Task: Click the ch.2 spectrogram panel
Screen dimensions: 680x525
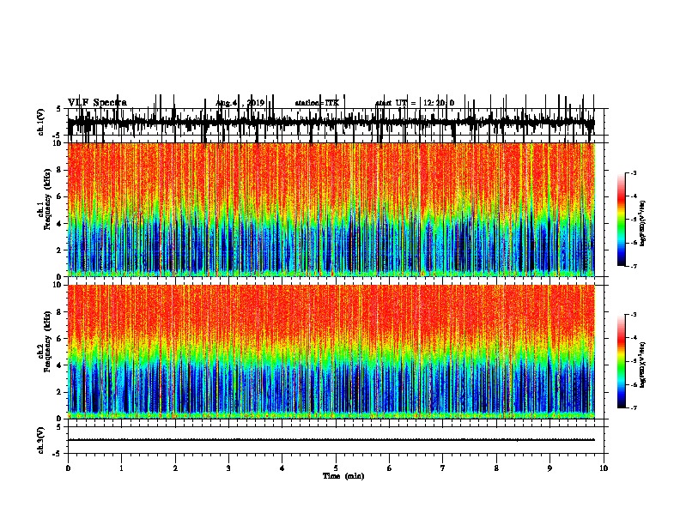Action: (331, 352)
